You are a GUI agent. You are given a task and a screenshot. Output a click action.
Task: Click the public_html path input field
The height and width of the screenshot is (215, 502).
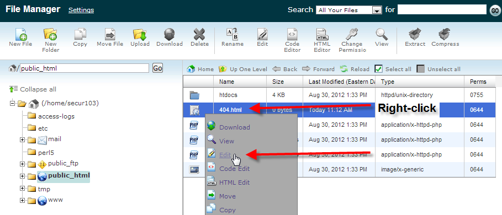click(x=84, y=68)
